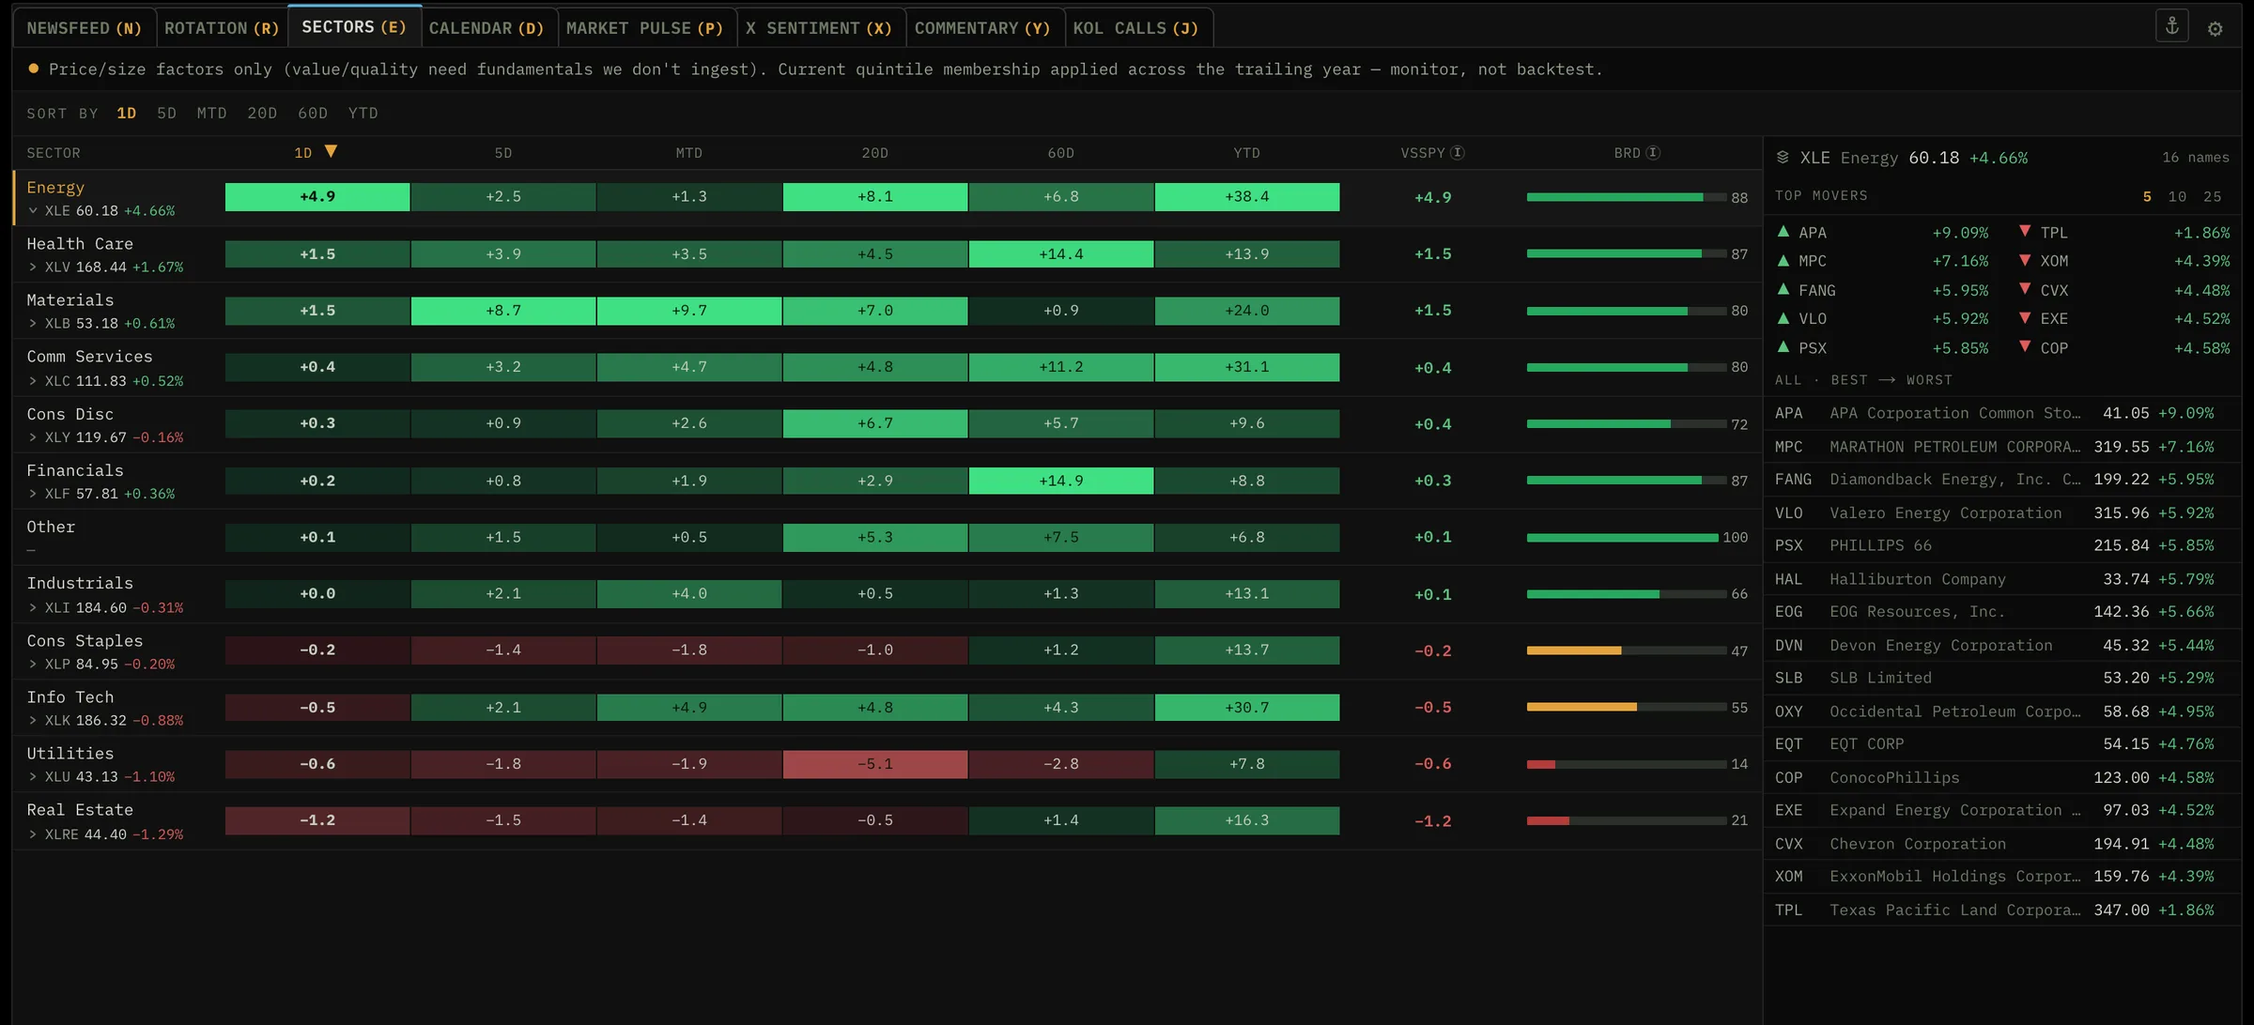The image size is (2254, 1025).
Task: Open the Rotation (R) tab
Action: tap(222, 28)
